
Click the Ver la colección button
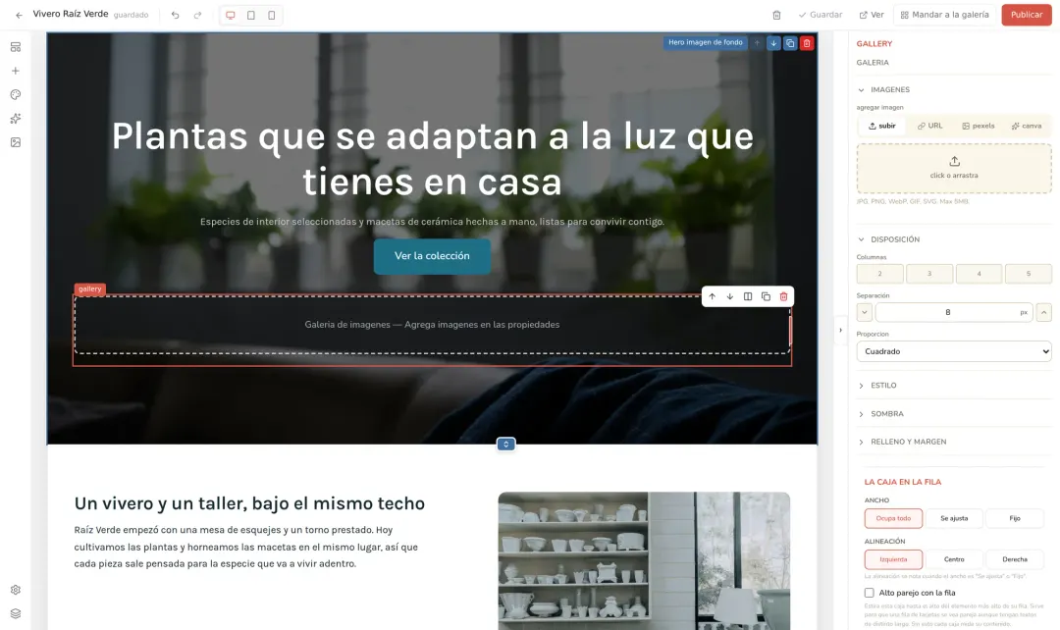(432, 256)
